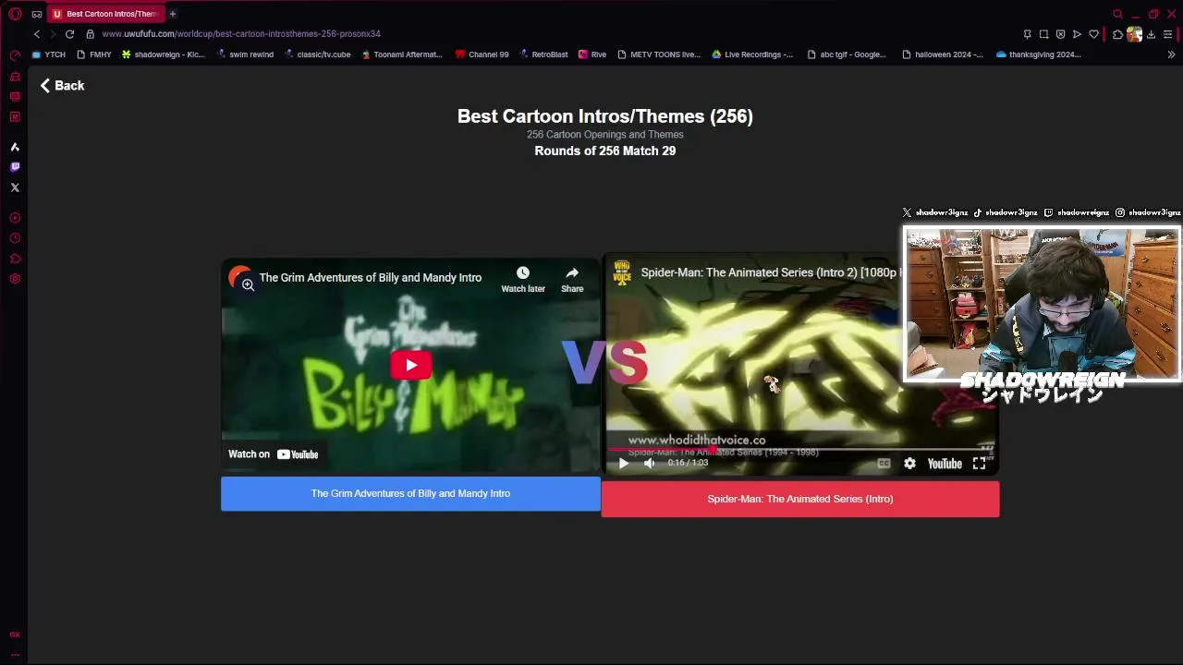The width and height of the screenshot is (1183, 665).
Task: Click the browser search magnifier icon
Action: point(1117,14)
